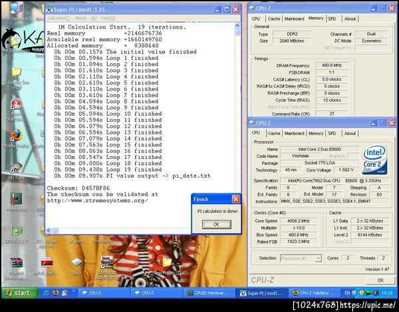The width and height of the screenshot is (399, 312).
Task: Select the install_flash desktop icon
Action: [47, 266]
